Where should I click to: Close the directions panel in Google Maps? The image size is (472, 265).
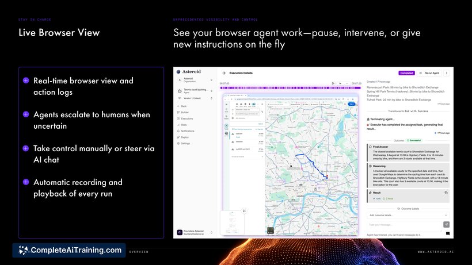pyautogui.click(x=262, y=104)
